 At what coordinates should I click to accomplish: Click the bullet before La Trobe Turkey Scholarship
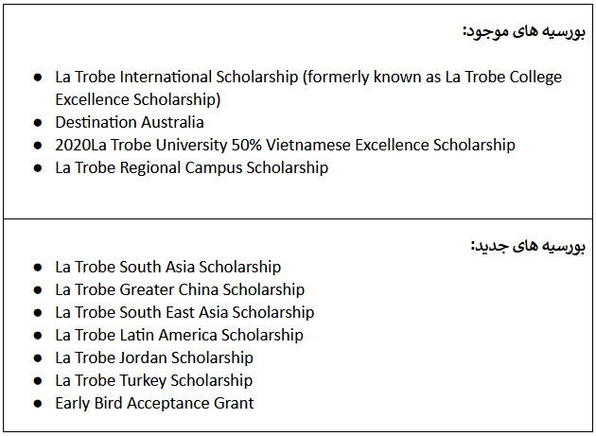click(38, 381)
